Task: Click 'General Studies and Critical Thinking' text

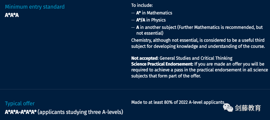Action: click(196, 58)
